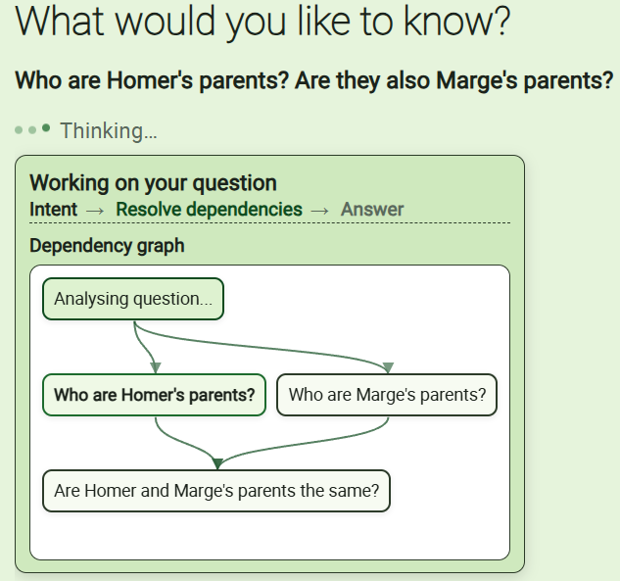Click the "Dependency graph" label

(x=107, y=245)
